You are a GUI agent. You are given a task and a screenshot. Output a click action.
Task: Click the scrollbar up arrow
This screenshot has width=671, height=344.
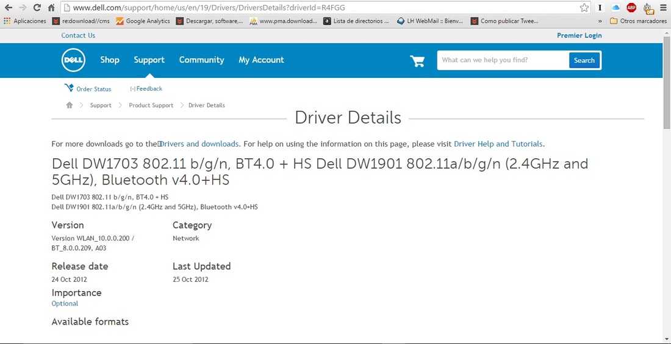(x=667, y=32)
